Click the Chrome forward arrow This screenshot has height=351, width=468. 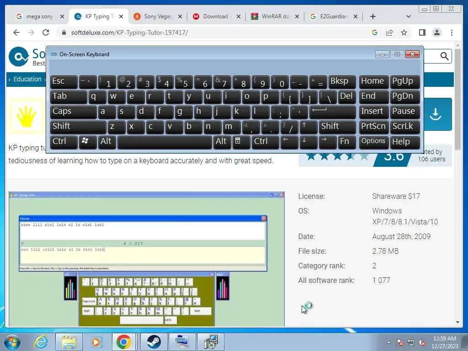31,32
